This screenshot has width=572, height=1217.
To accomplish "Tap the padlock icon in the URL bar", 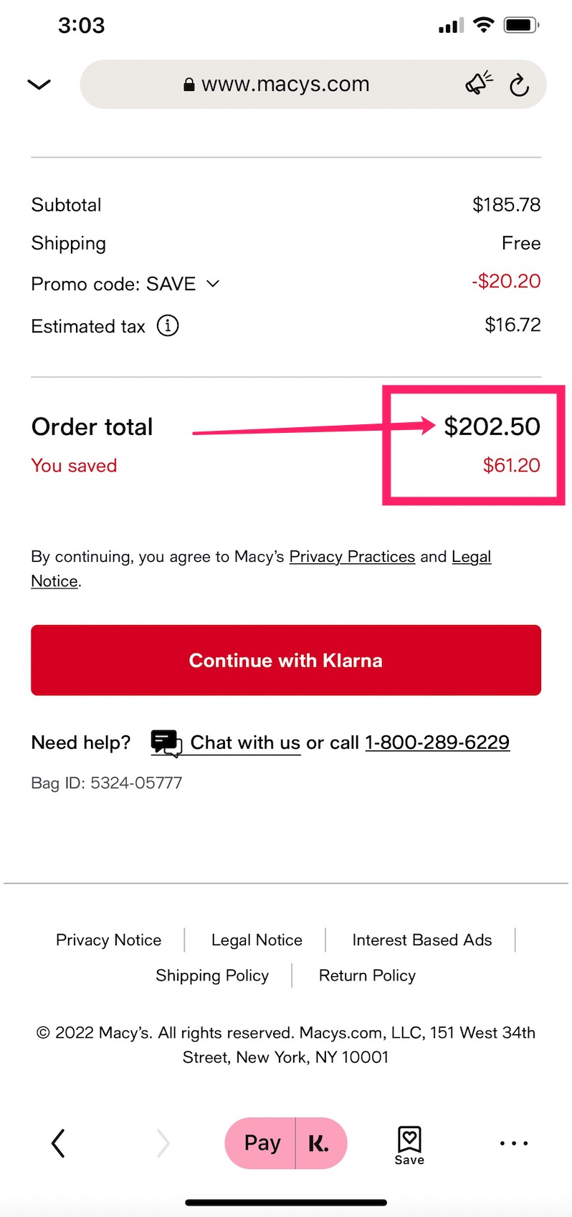I will tap(189, 84).
